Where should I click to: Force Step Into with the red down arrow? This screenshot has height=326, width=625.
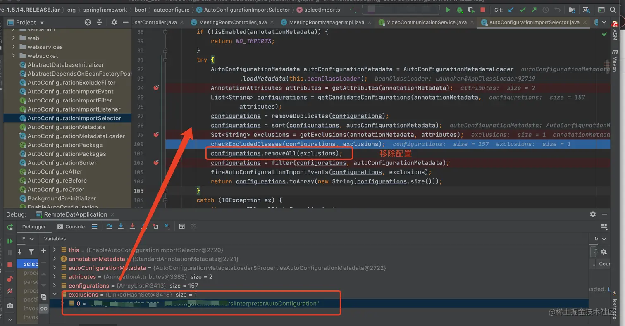132,226
